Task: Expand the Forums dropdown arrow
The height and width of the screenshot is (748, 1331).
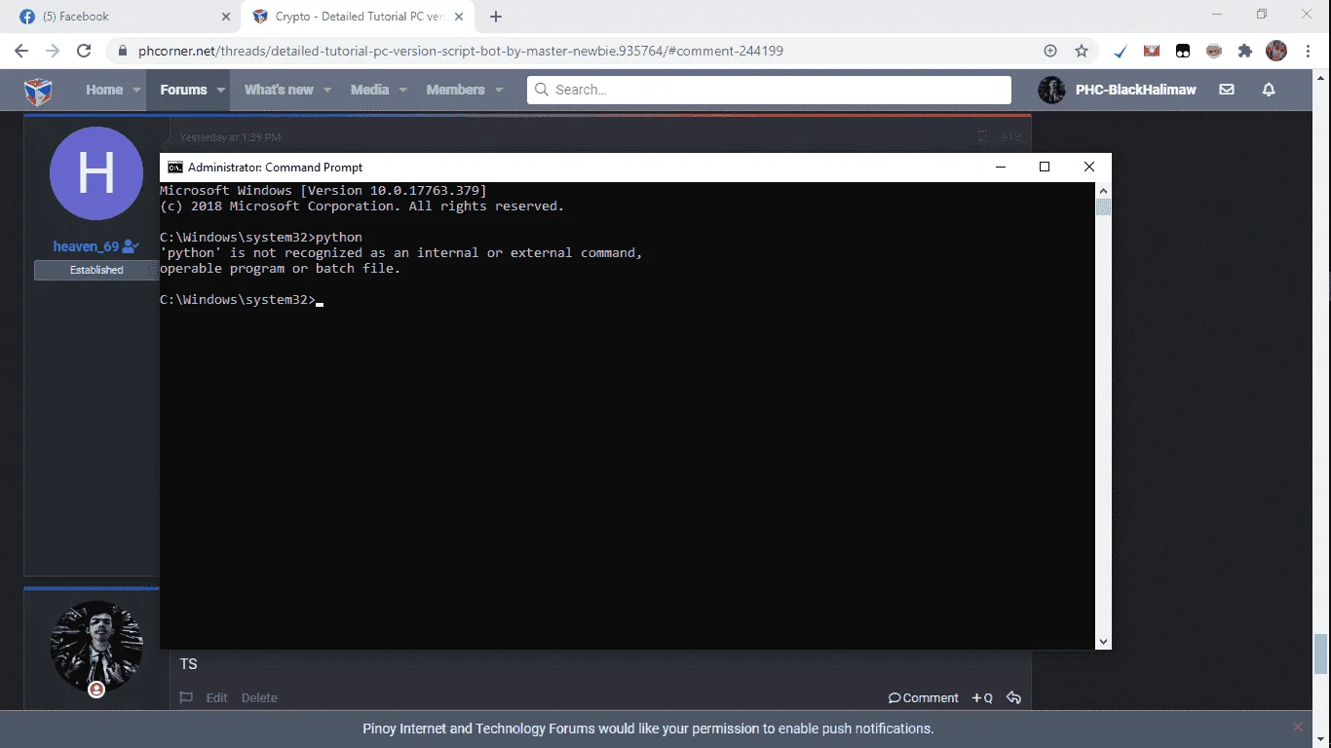Action: click(221, 90)
